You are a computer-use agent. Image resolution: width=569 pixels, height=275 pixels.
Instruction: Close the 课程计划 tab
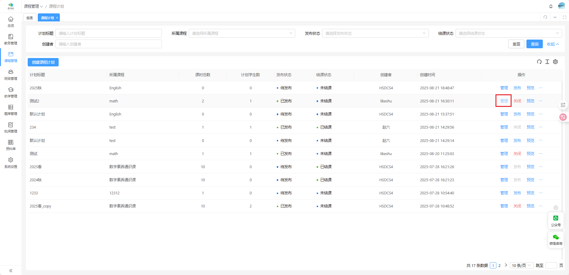57,18
